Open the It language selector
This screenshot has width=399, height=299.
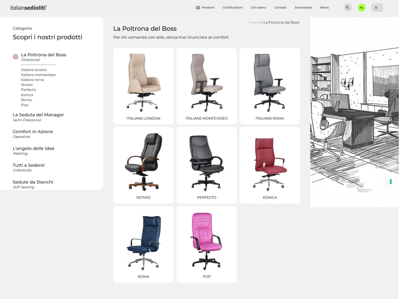click(377, 8)
